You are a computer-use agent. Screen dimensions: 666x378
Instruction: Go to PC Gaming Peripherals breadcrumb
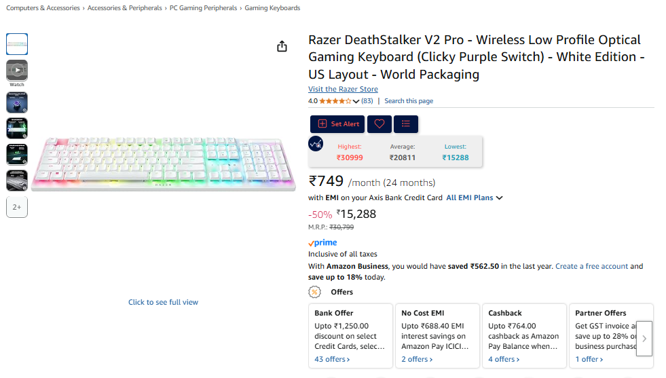(x=204, y=8)
